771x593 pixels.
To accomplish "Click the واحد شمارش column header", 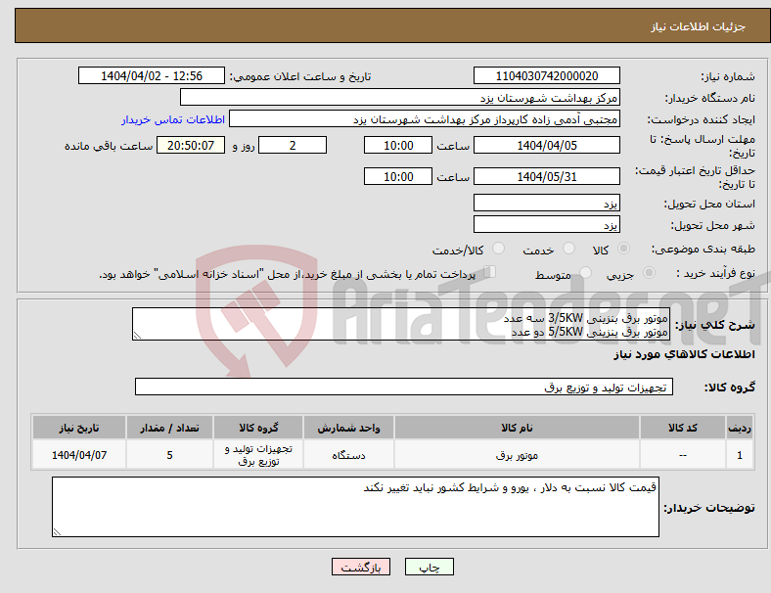I will 348,428.
